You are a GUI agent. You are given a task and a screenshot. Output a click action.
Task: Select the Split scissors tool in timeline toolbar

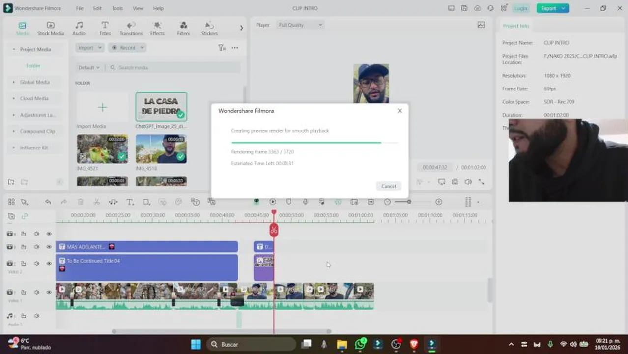pos(97,202)
